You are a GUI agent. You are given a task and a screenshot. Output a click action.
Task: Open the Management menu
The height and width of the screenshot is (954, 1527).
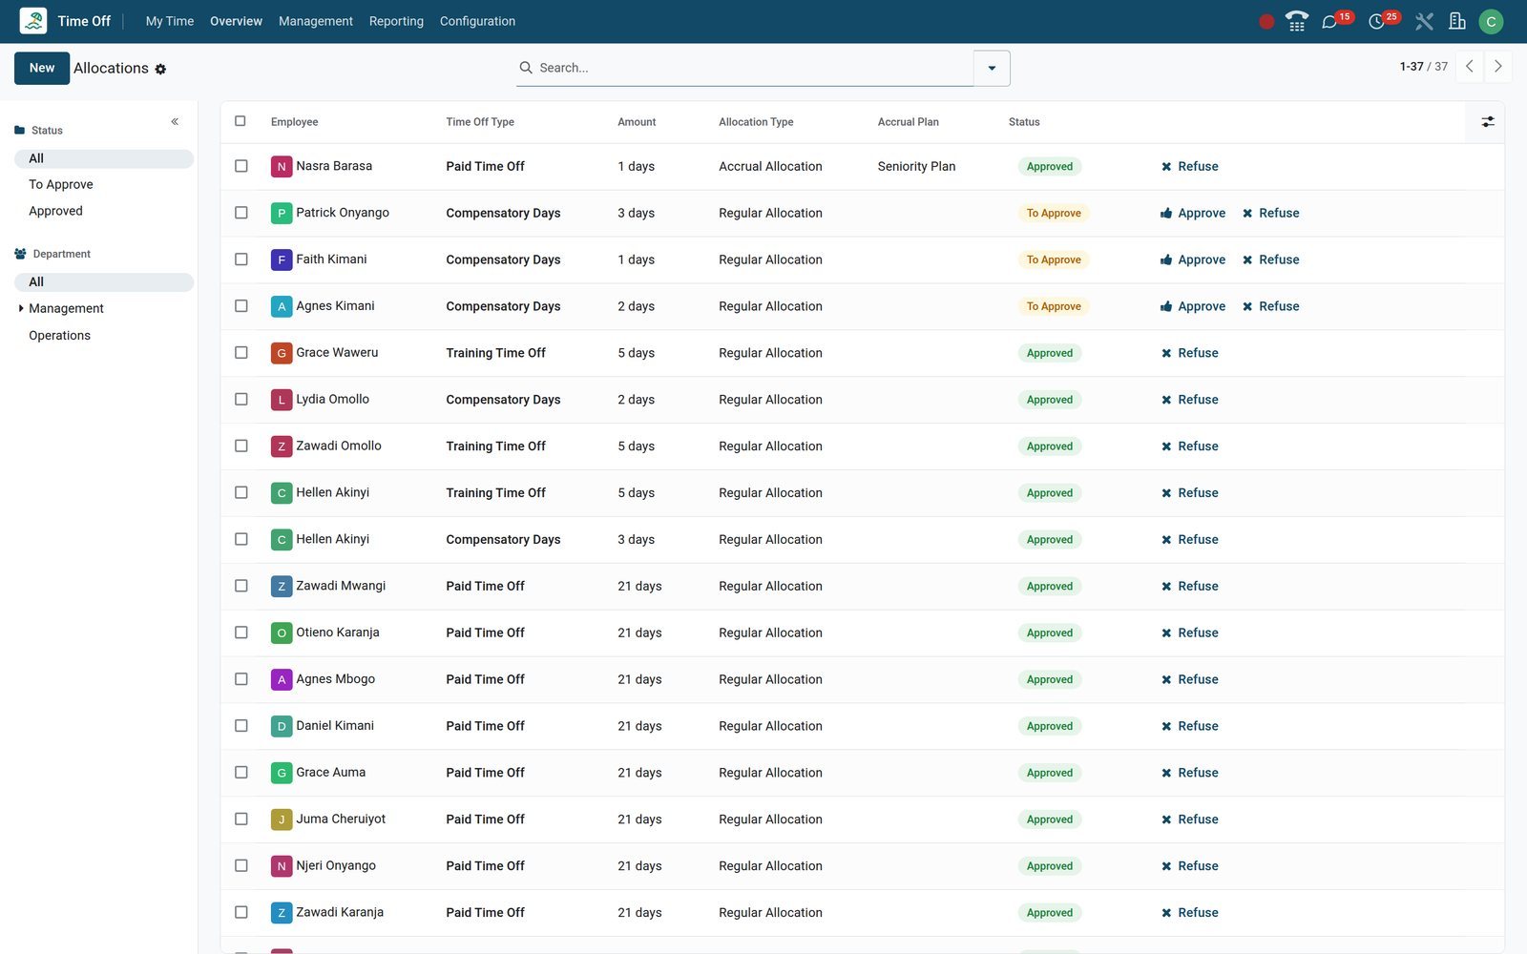(x=316, y=21)
